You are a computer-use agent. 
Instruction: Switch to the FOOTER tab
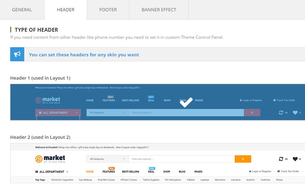(x=108, y=10)
